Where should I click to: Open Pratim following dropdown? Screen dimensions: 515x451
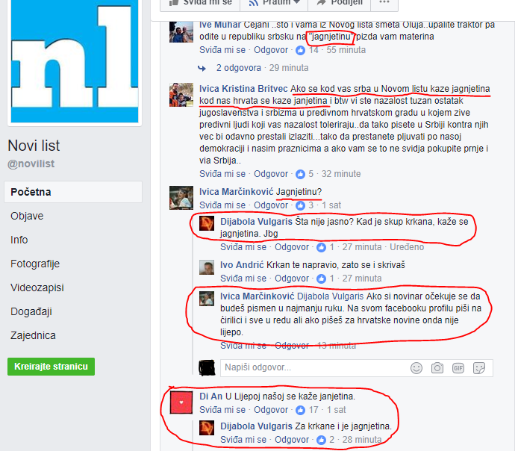coord(274,3)
